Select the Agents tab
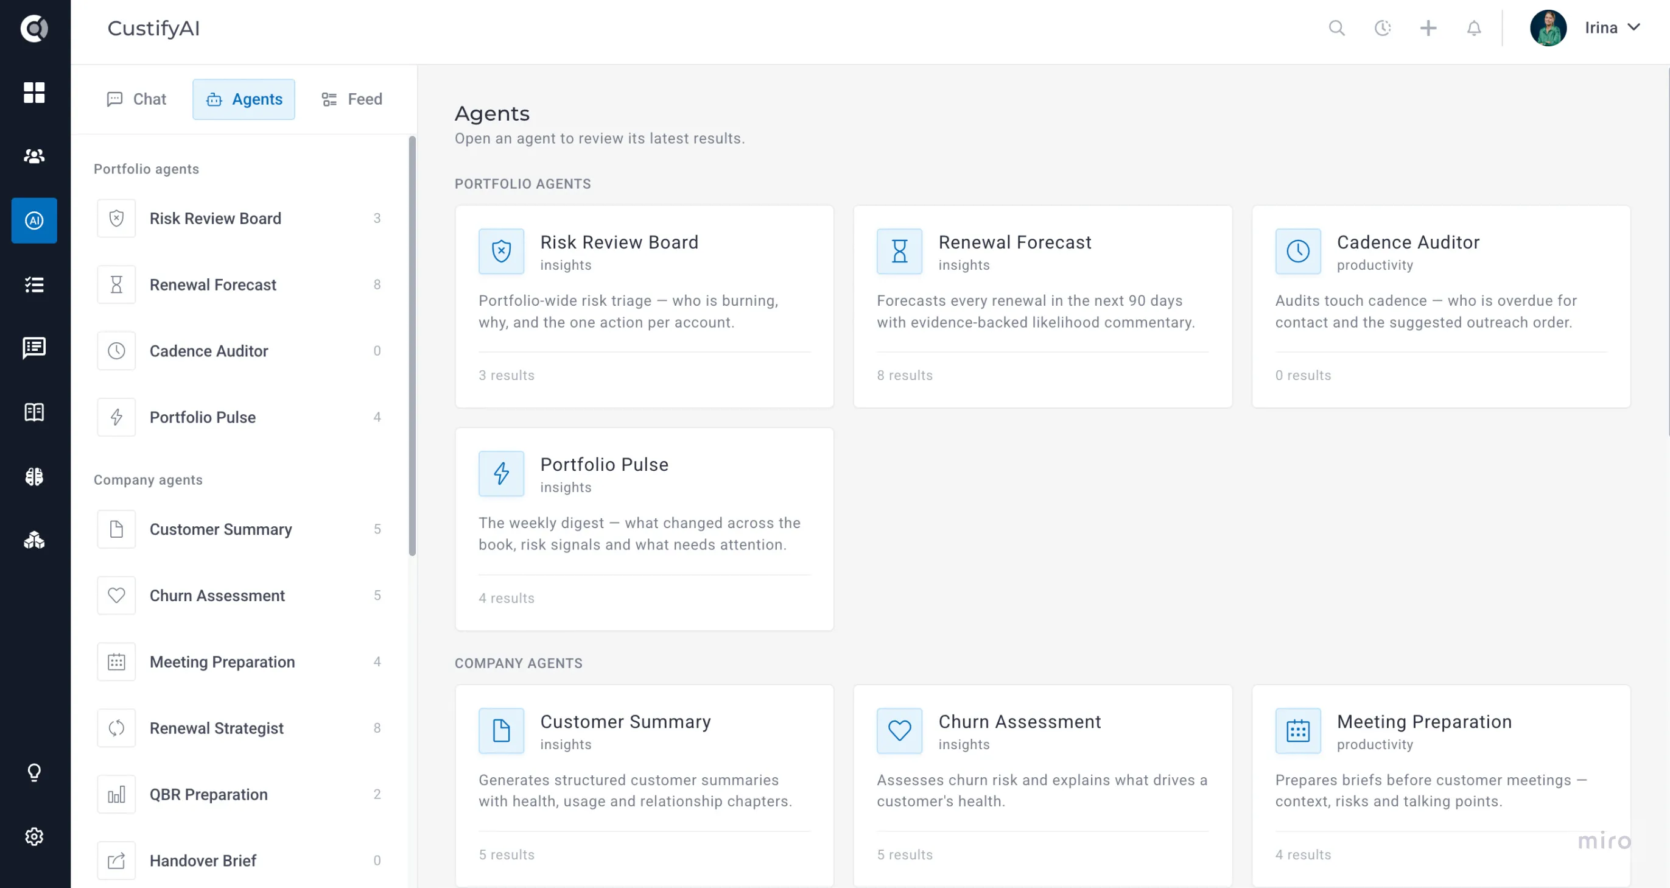The width and height of the screenshot is (1670, 888). tap(244, 99)
